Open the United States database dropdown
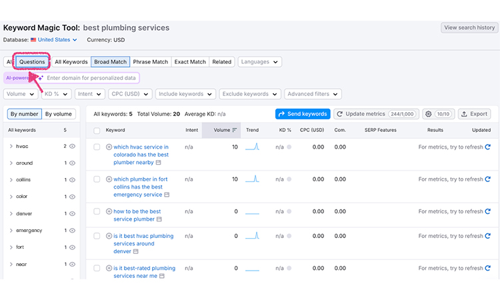 54,40
